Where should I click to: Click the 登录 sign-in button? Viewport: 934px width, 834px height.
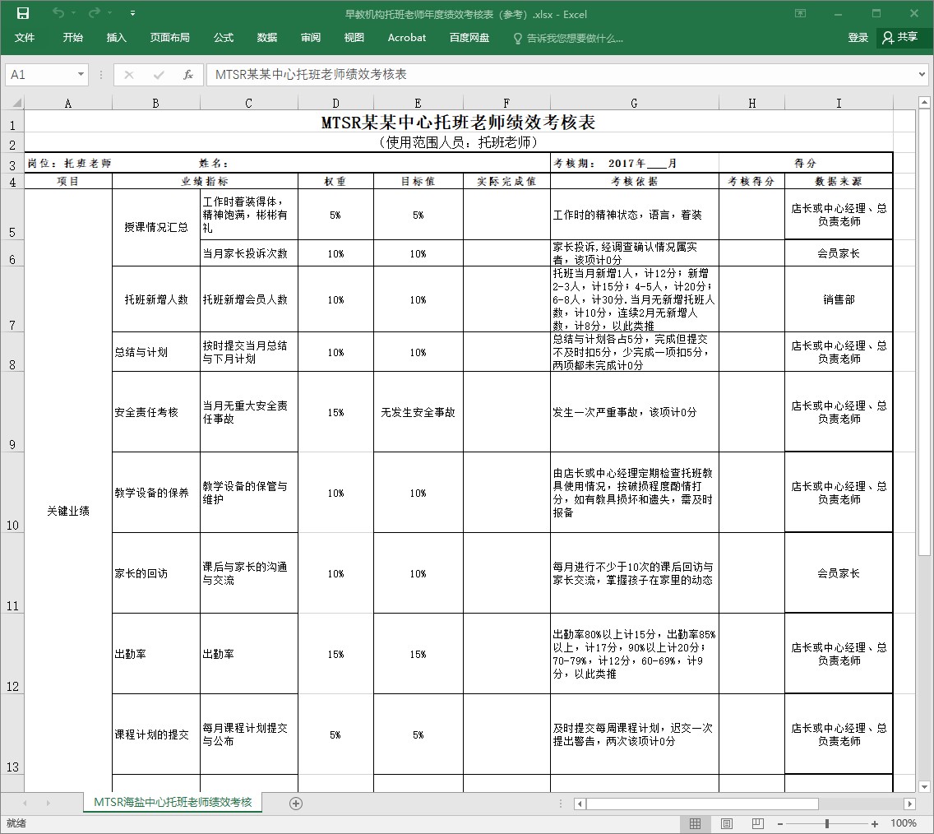(858, 38)
